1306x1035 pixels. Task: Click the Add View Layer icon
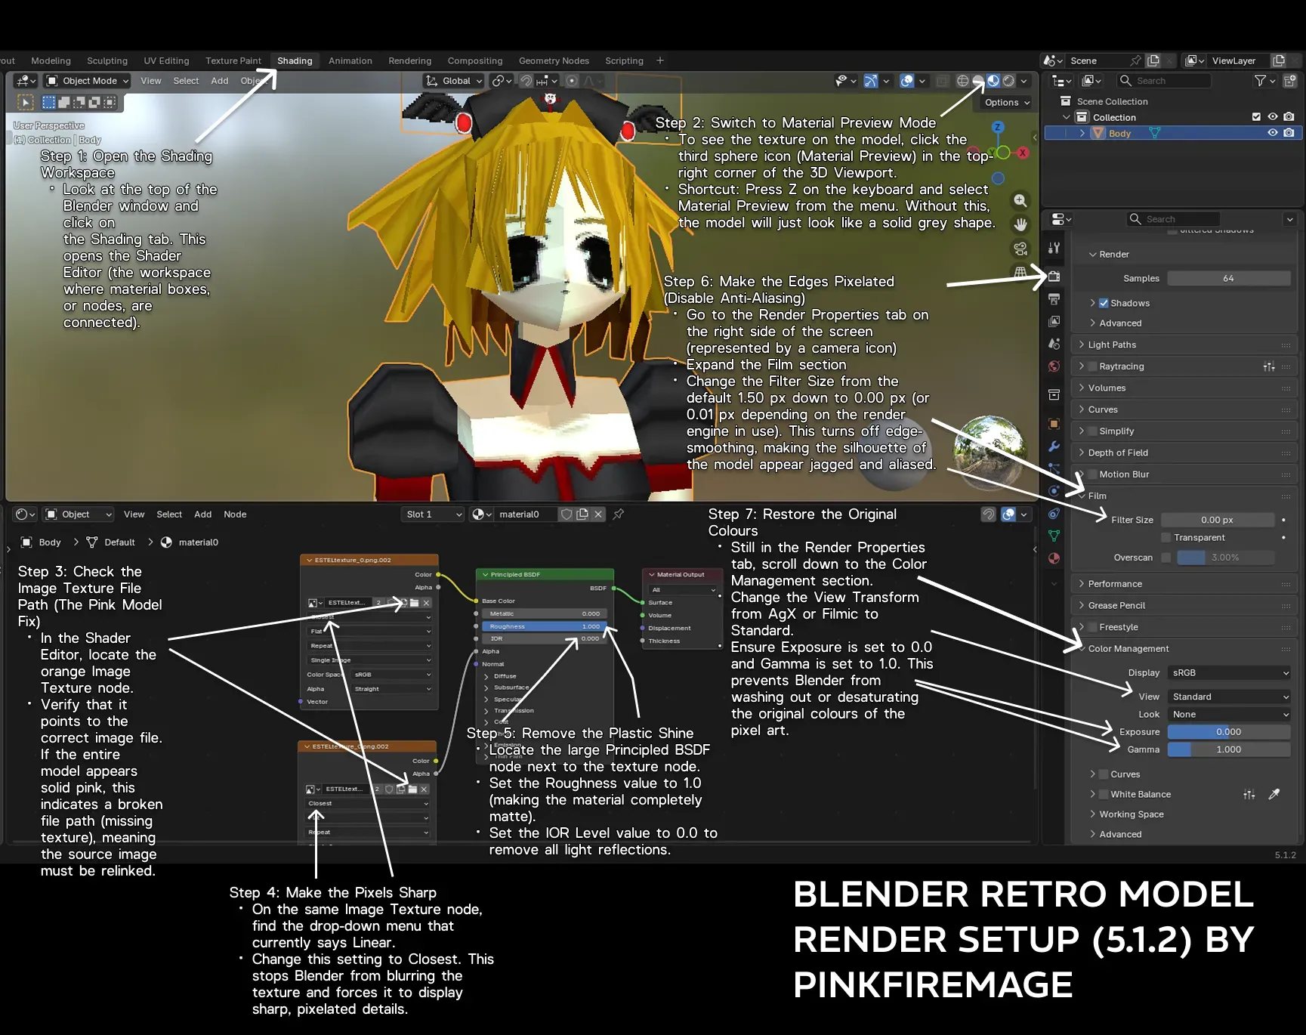pos(1279,60)
